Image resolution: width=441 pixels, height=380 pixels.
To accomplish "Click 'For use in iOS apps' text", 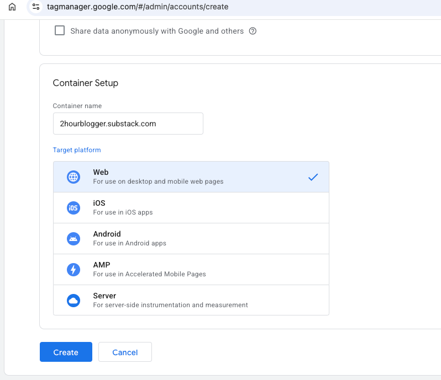I will coord(123,212).
